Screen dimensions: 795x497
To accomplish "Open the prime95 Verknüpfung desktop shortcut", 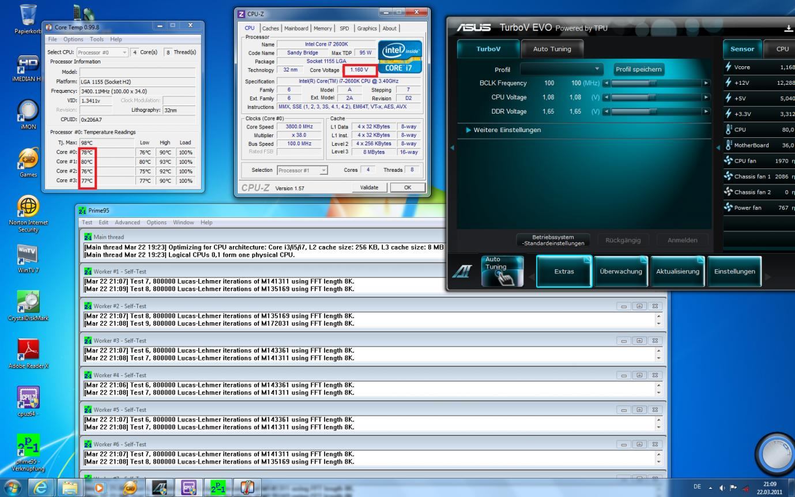I will 28,453.
